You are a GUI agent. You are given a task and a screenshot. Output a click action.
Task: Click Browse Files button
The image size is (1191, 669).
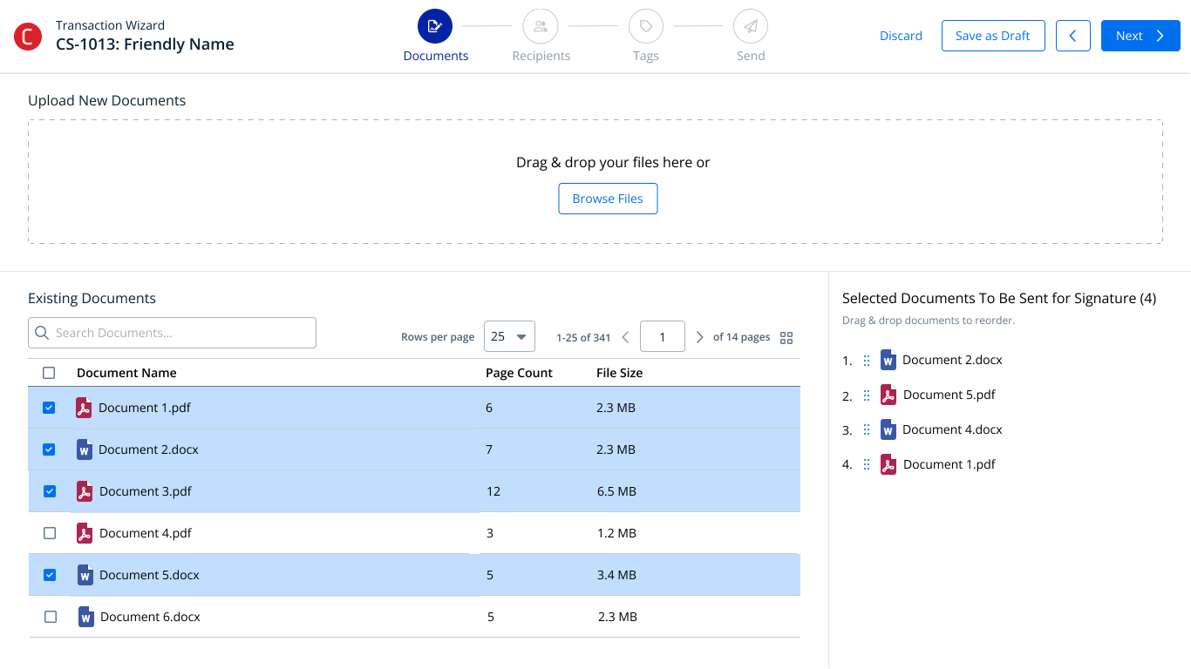pos(608,199)
